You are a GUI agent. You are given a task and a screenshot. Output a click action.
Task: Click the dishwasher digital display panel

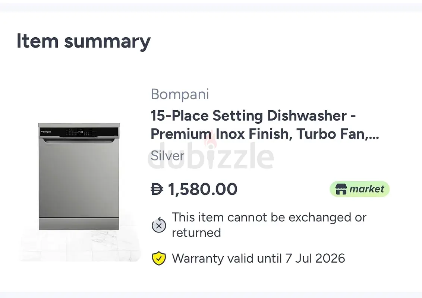tap(79, 132)
